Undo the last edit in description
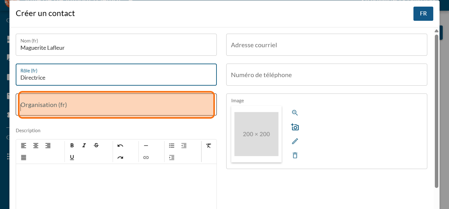449x209 pixels. [120, 145]
